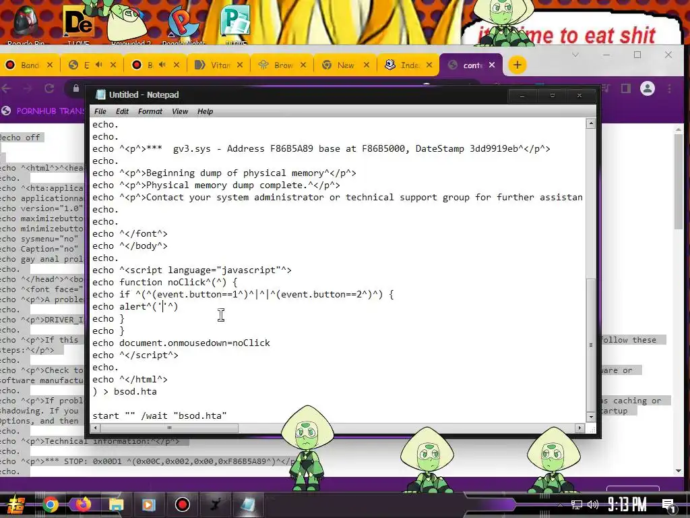Launch Firefox from the taskbar
This screenshot has height=518, width=690.
[x=83, y=505]
